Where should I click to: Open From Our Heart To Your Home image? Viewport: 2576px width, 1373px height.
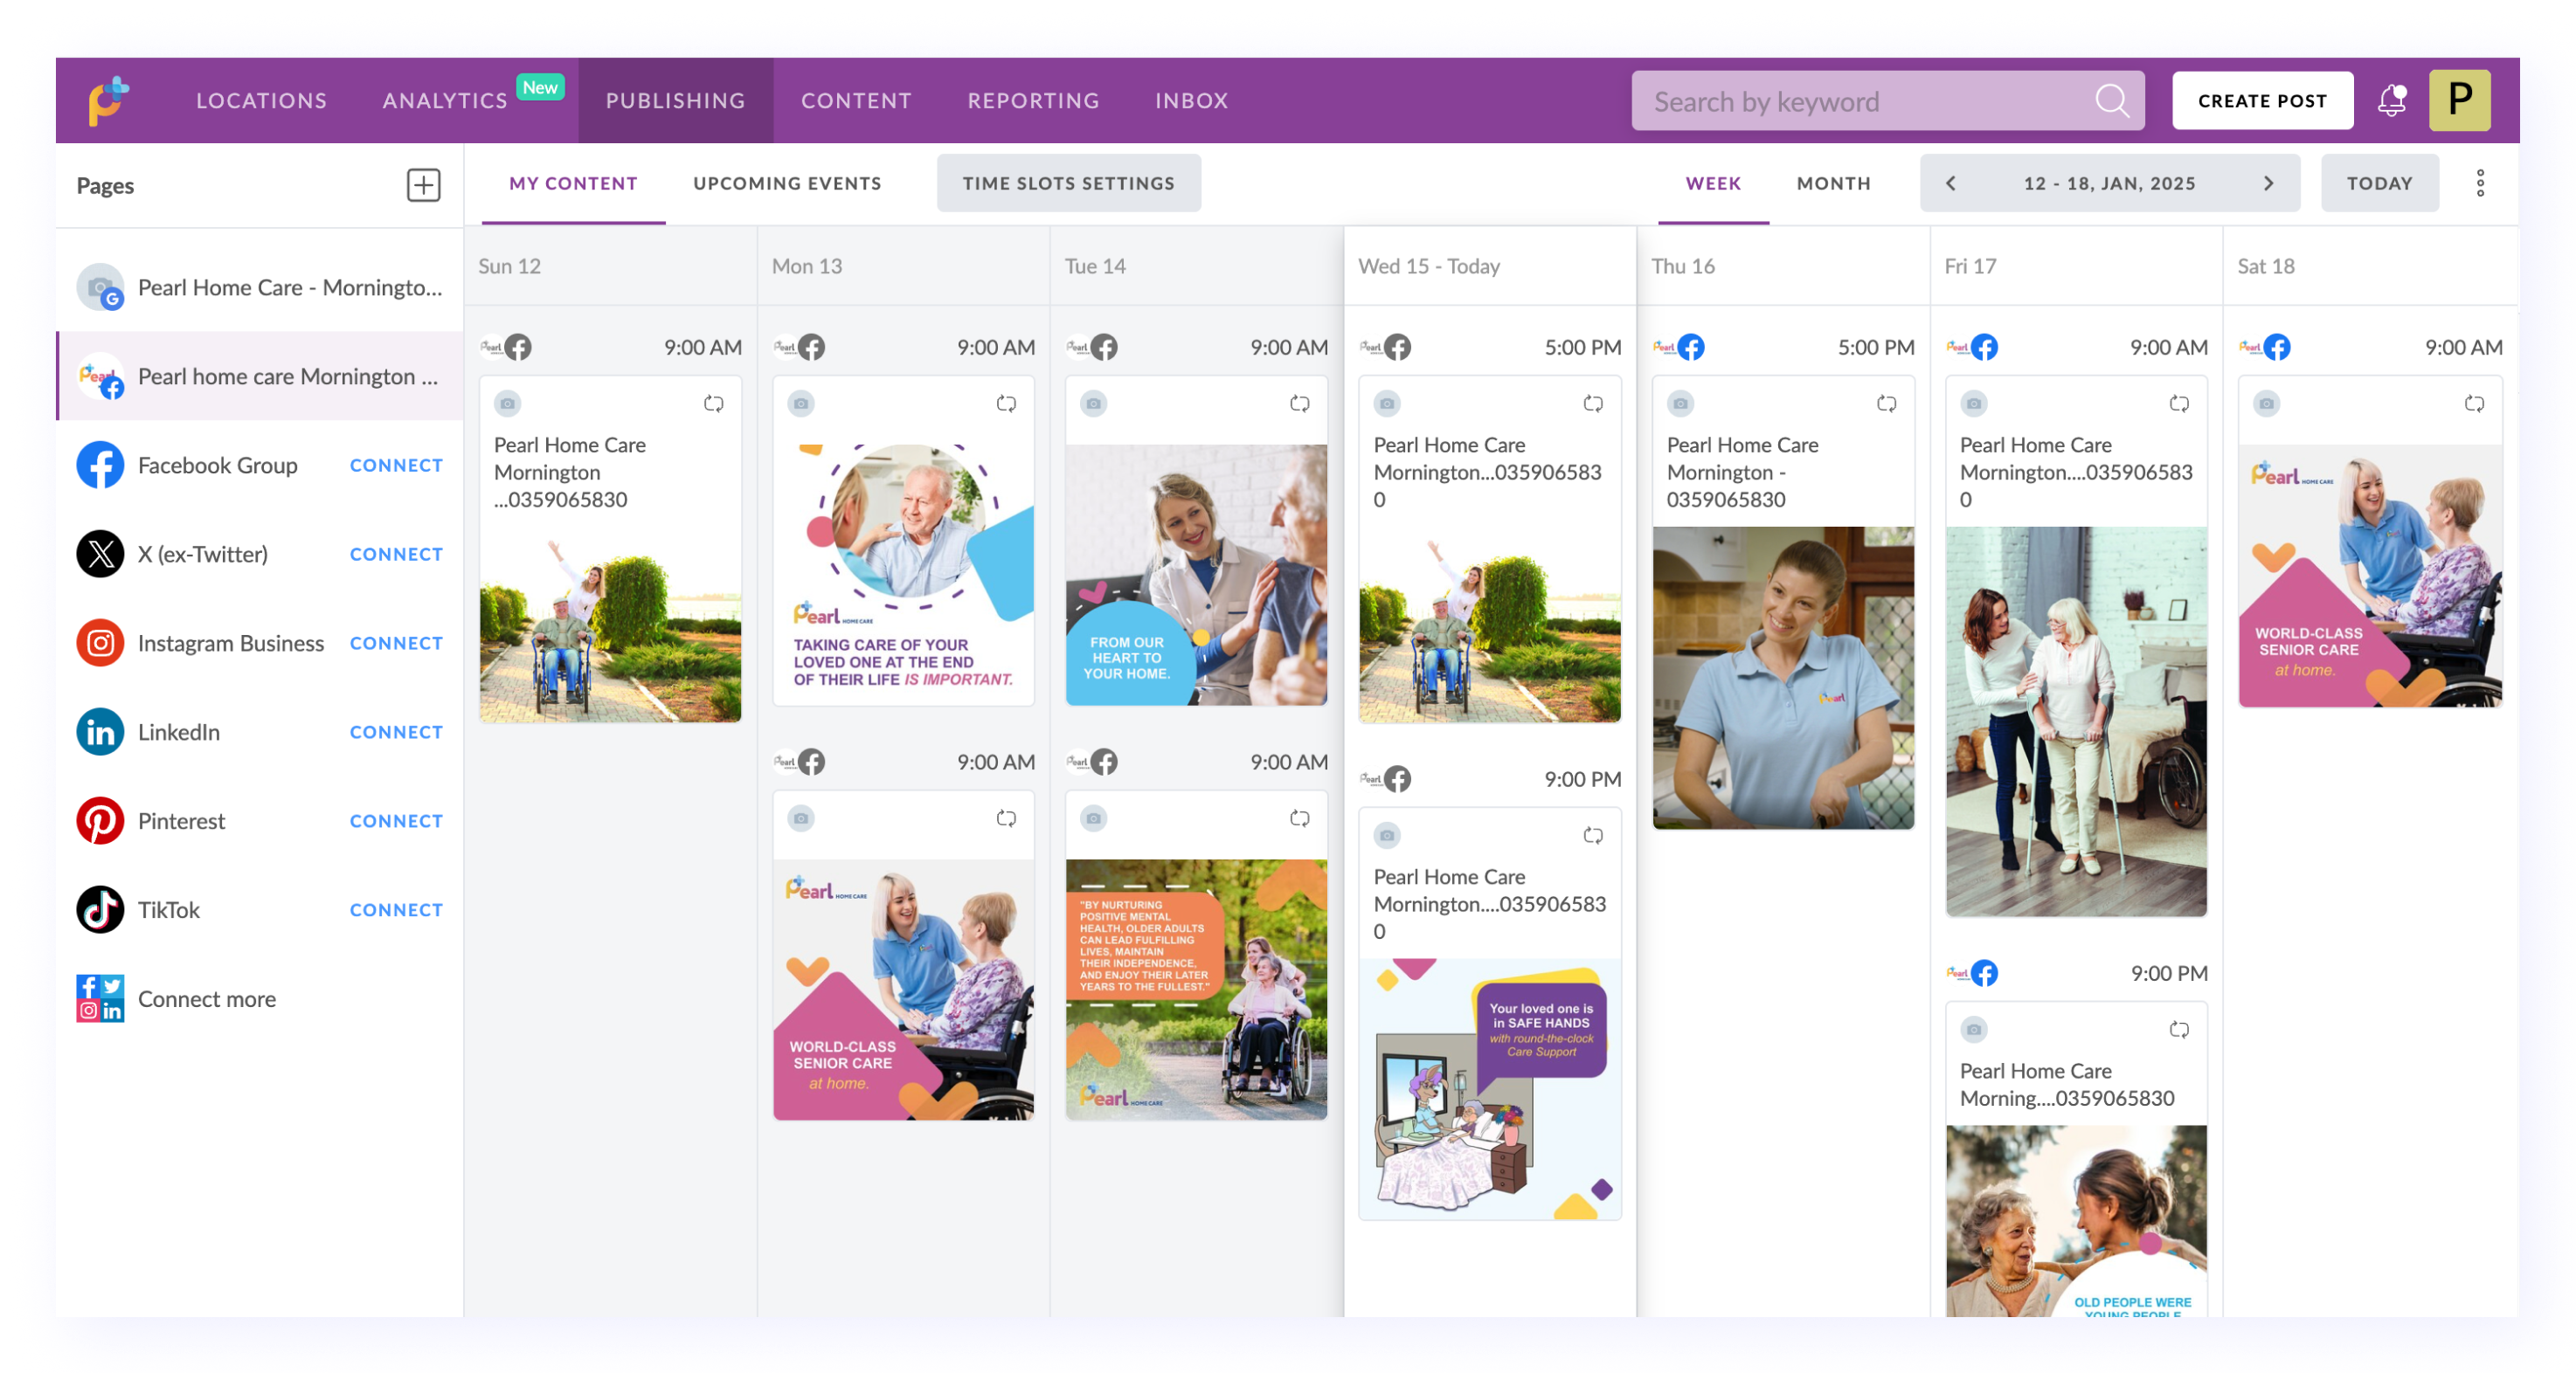1196,575
